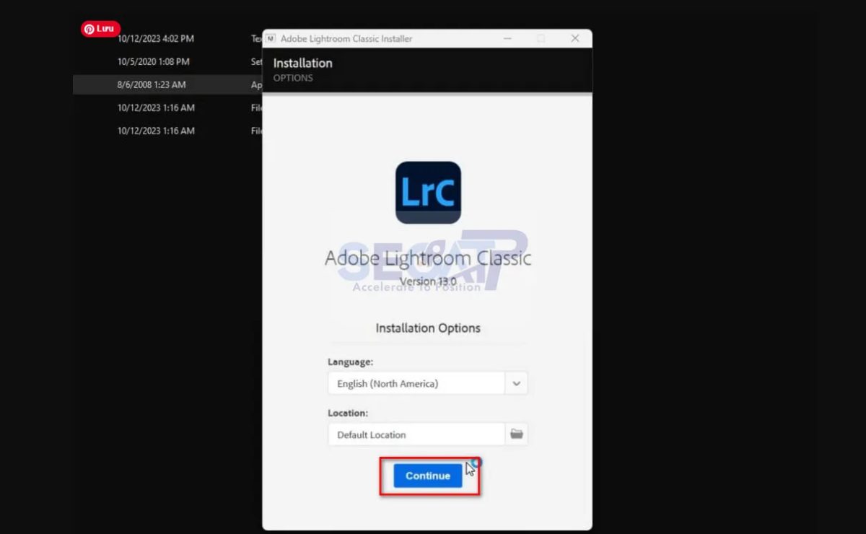The width and height of the screenshot is (866, 534).
Task: Click the Installation header text
Action: click(302, 63)
